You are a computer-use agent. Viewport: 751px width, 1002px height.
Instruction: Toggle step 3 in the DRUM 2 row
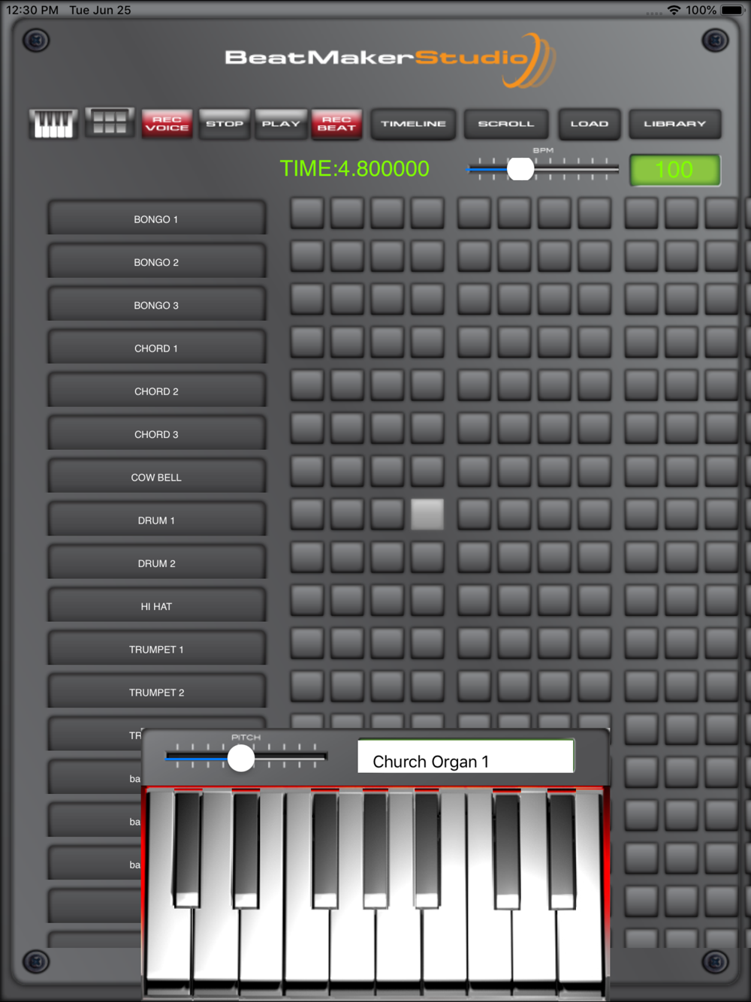click(x=387, y=557)
